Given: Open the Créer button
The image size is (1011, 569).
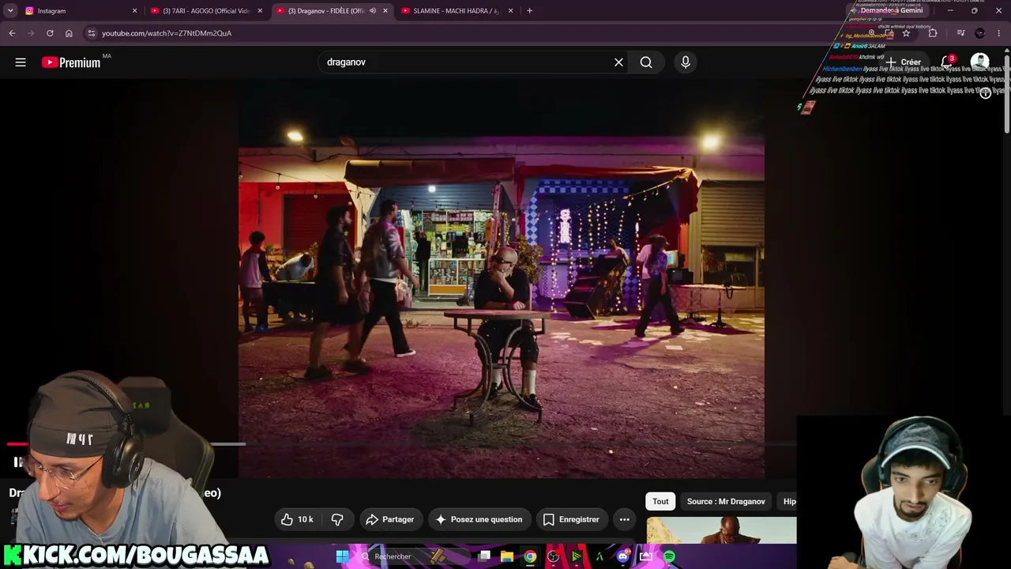Looking at the screenshot, I should point(903,62).
